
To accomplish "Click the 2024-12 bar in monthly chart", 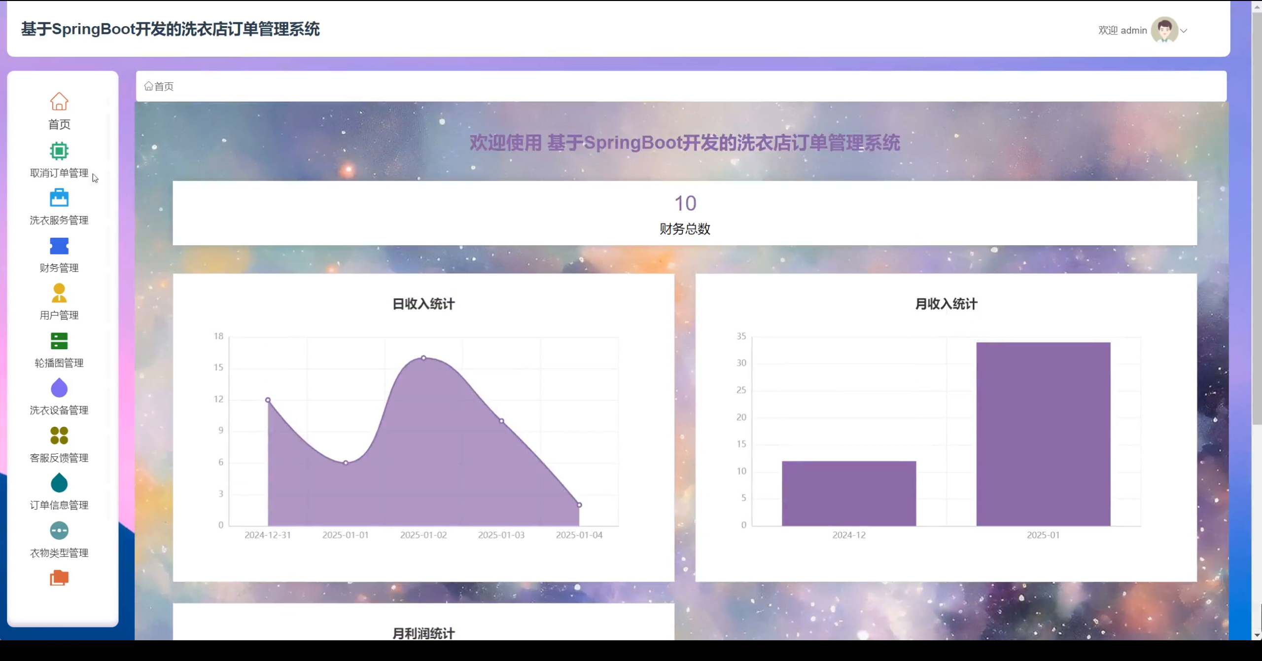I will point(849,493).
